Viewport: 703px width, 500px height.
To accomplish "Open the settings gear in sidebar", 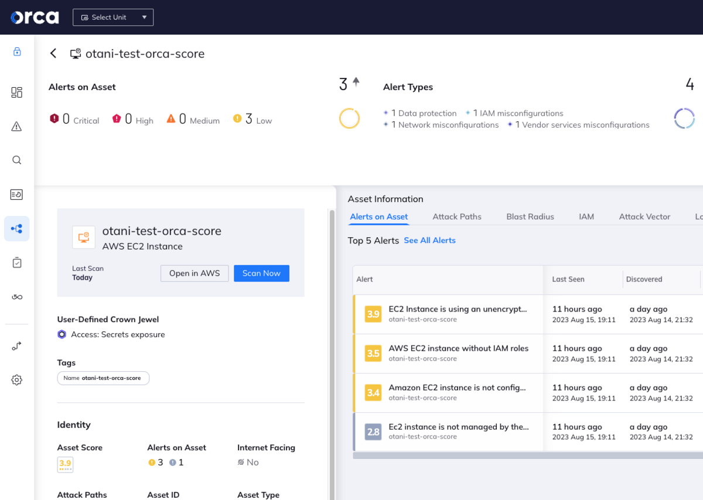I will coord(17,380).
